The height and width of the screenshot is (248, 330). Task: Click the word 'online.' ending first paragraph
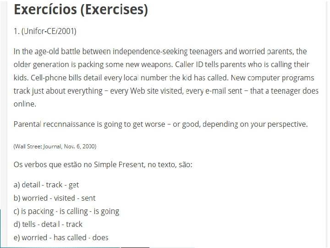coord(25,104)
